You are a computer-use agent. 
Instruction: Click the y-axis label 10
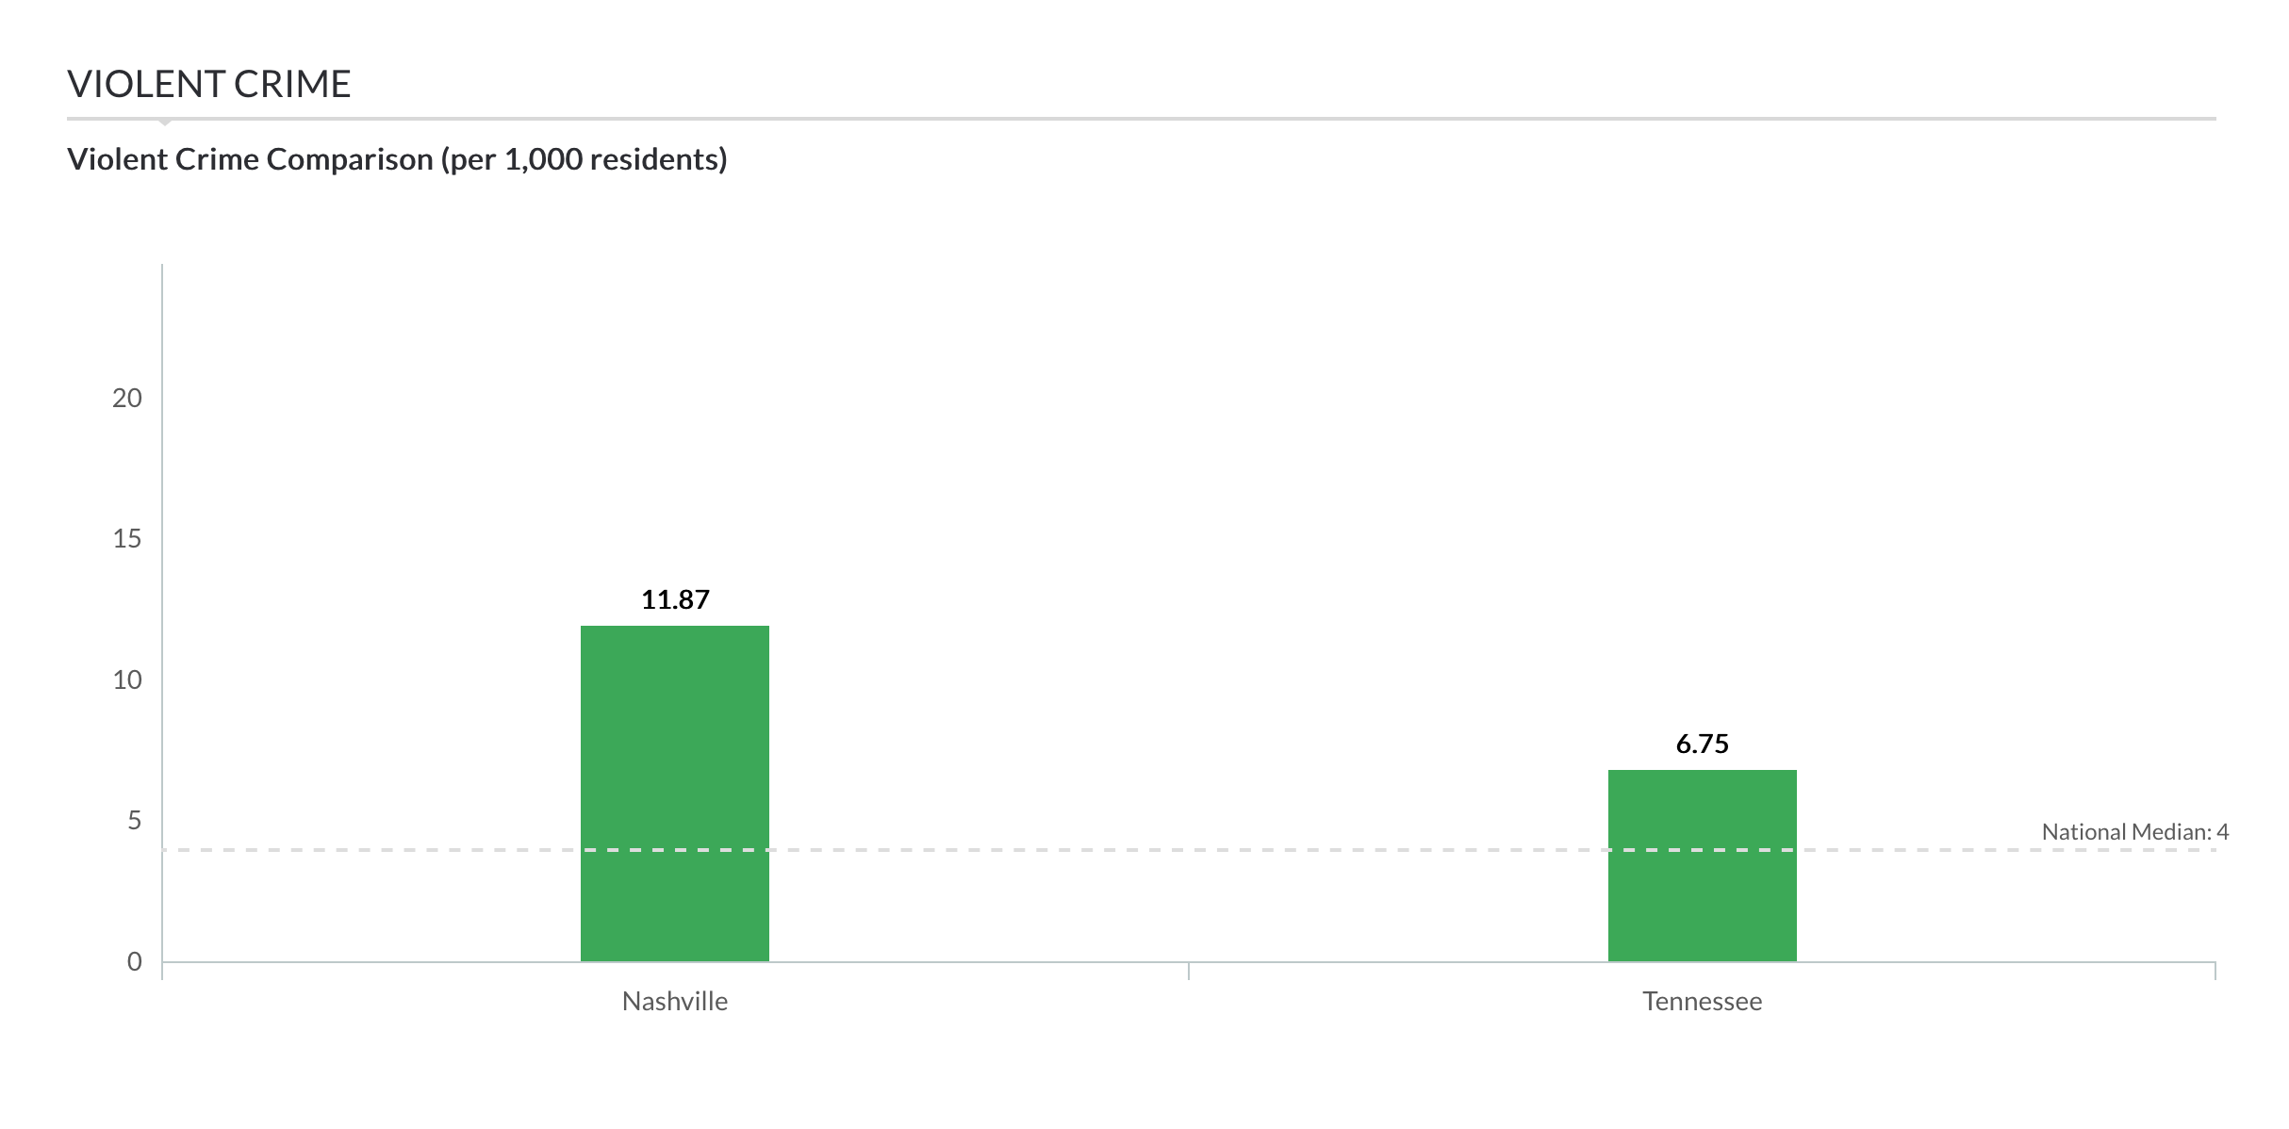tap(127, 680)
